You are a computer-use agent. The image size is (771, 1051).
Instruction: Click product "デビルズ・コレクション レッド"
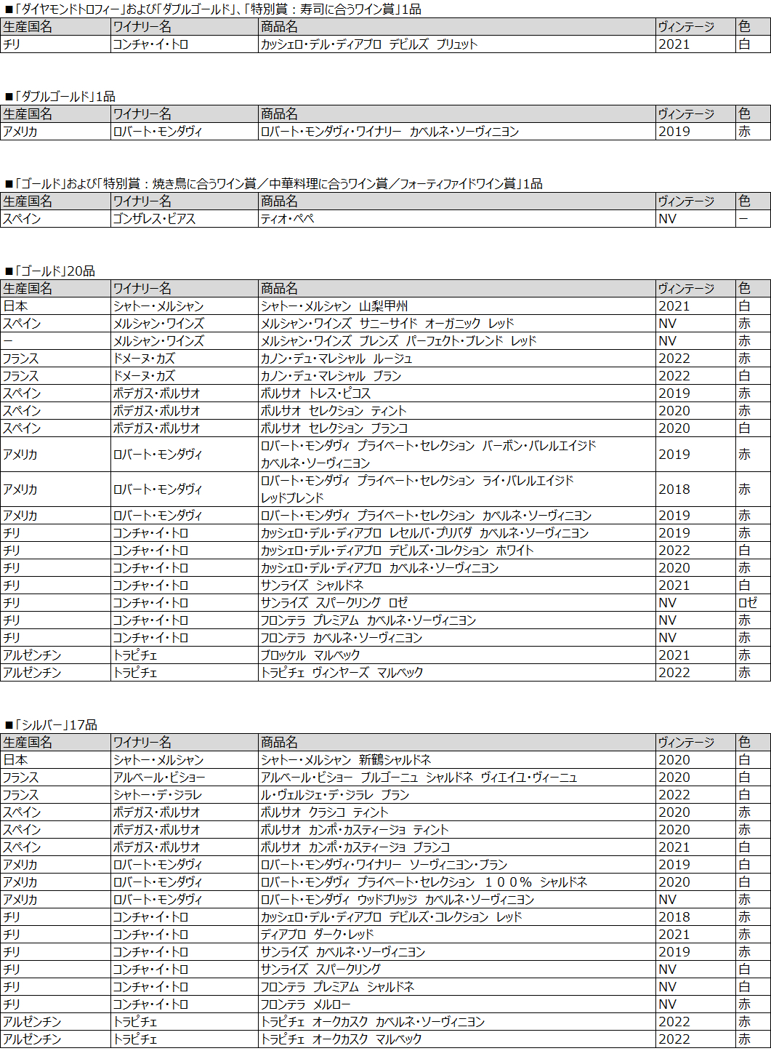tap(391, 917)
